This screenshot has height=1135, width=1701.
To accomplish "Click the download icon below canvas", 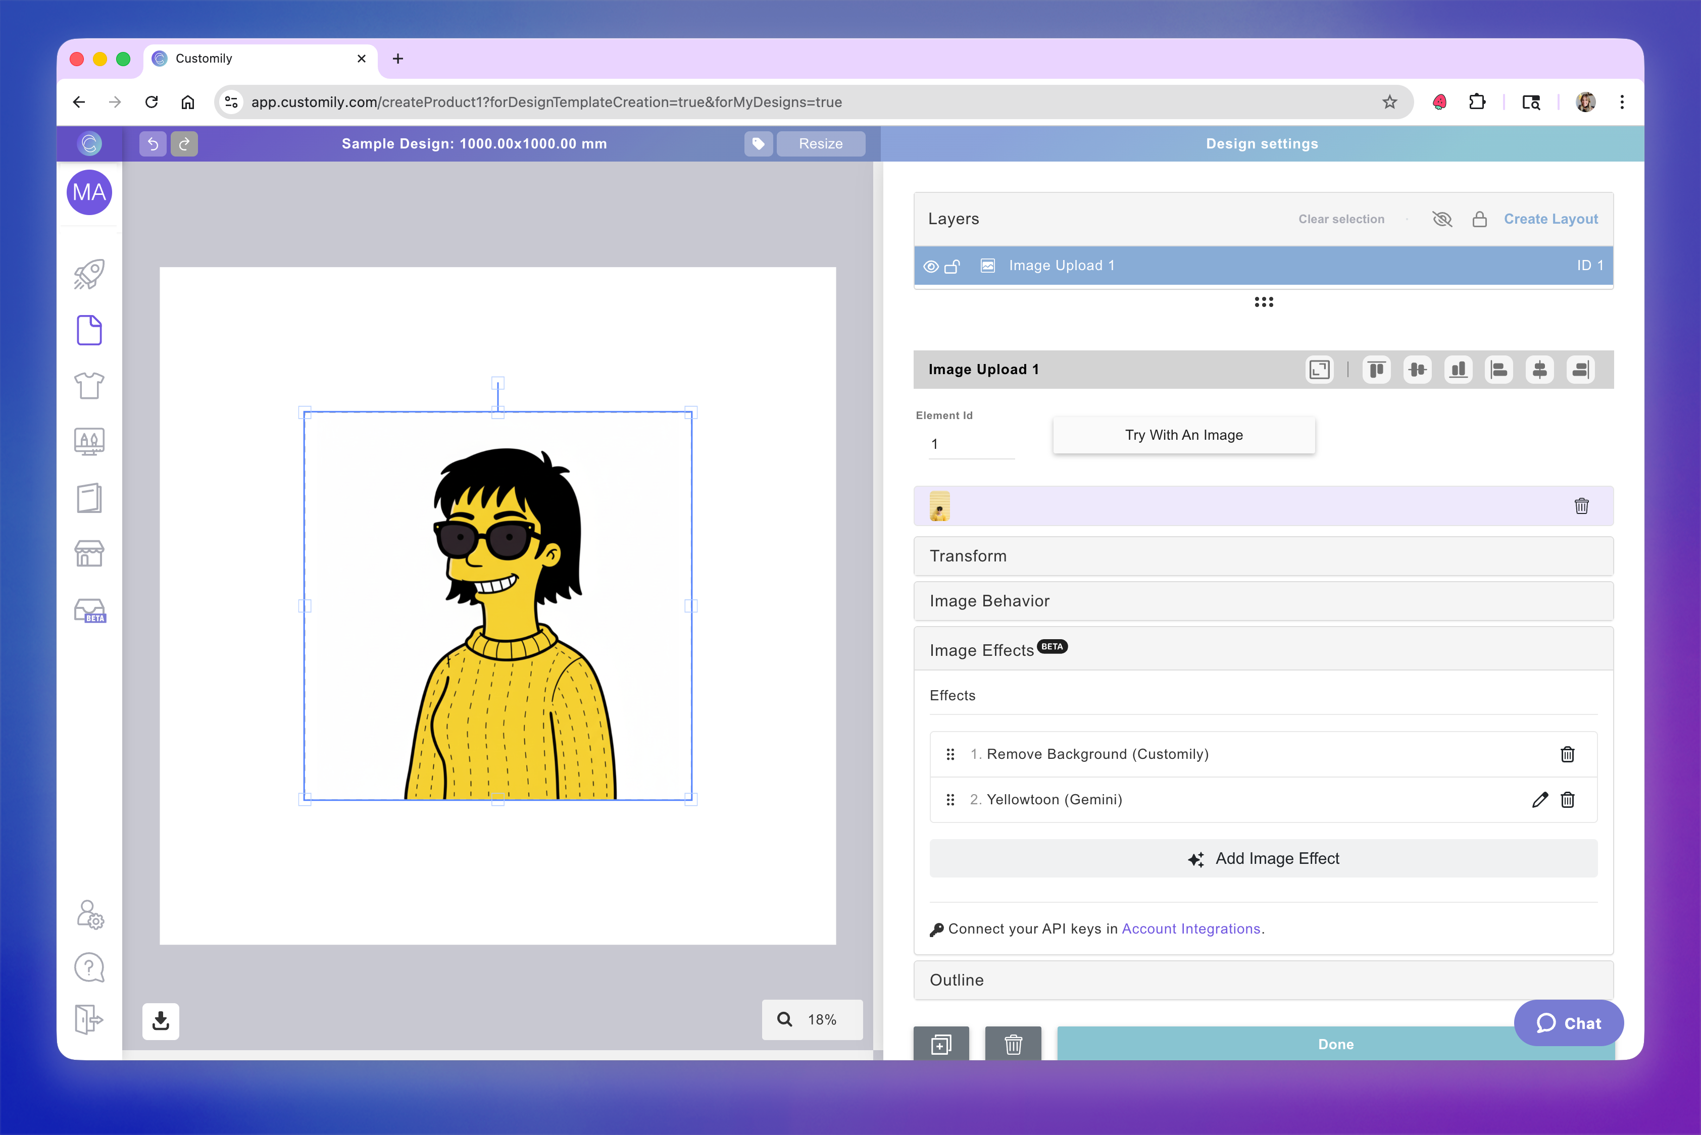I will pos(161,1020).
